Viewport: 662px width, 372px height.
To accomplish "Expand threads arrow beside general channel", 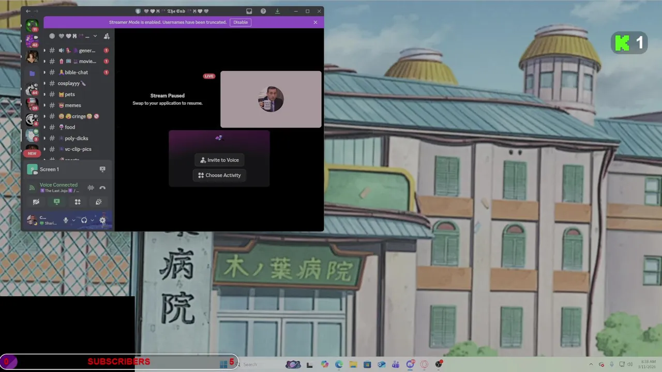I will click(x=44, y=51).
